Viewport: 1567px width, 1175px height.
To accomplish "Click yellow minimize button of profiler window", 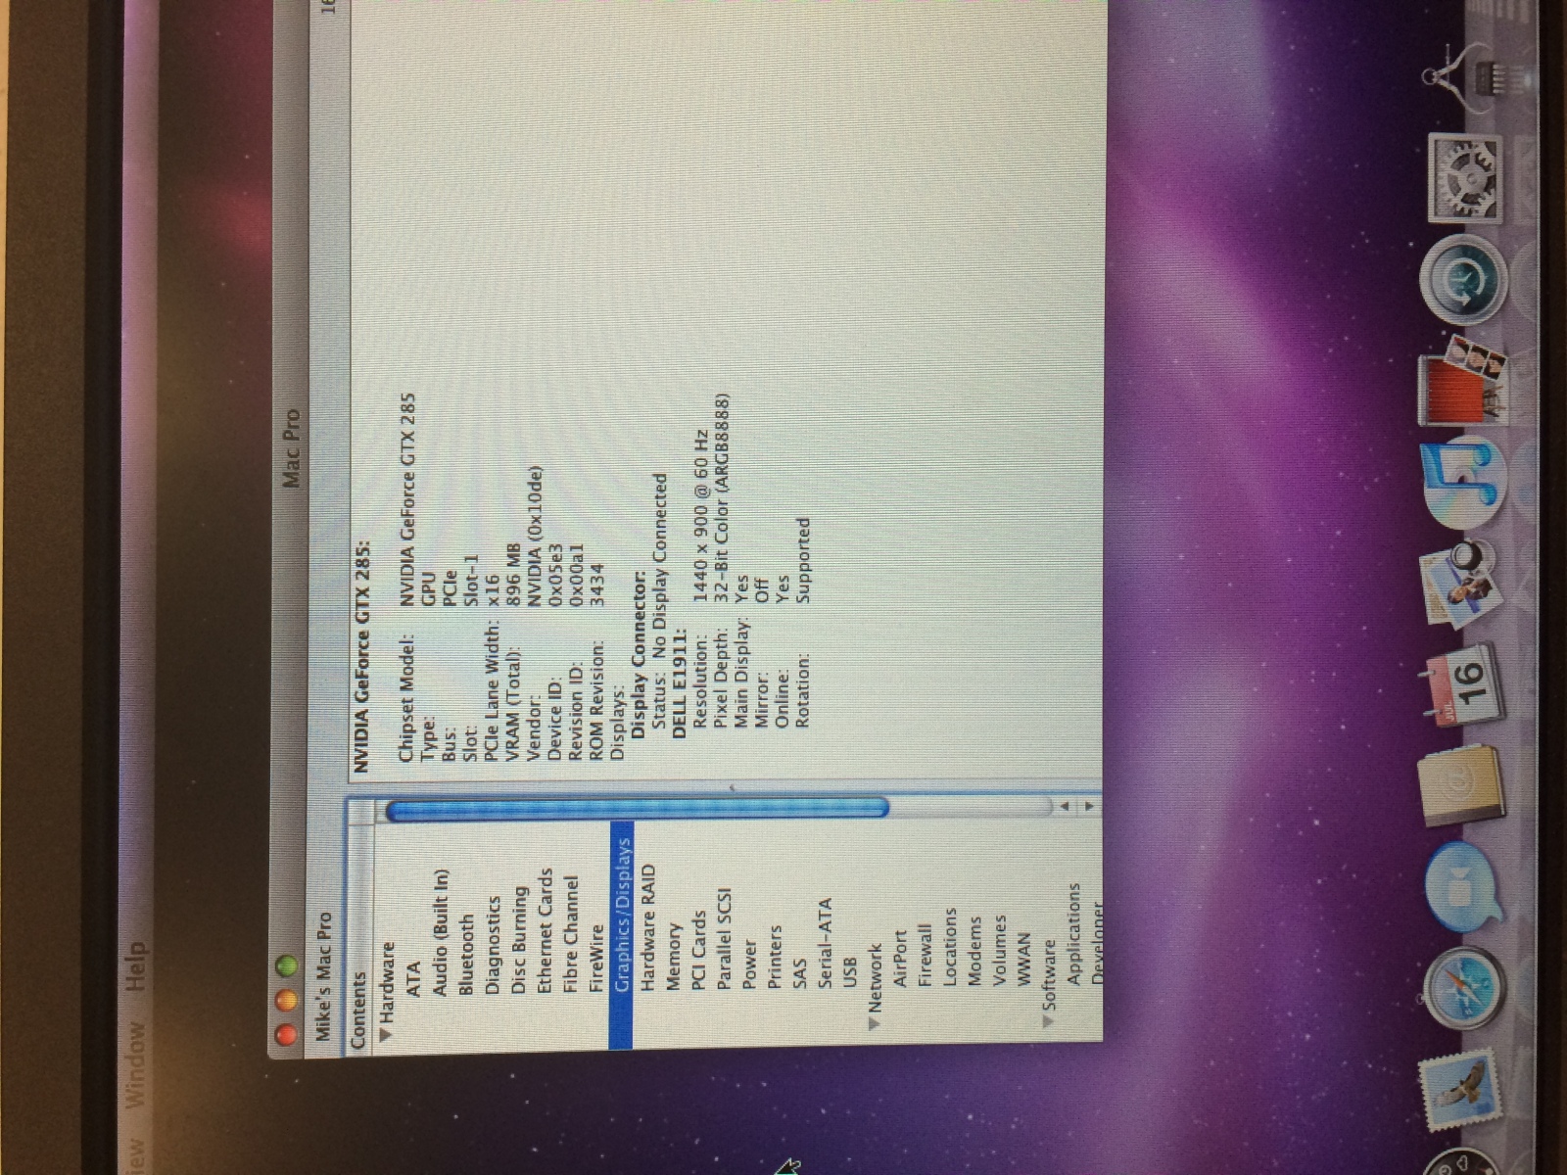I will click(287, 1000).
